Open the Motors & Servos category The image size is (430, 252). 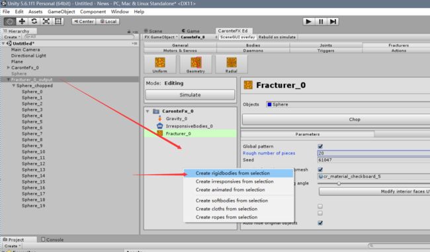tap(180, 51)
